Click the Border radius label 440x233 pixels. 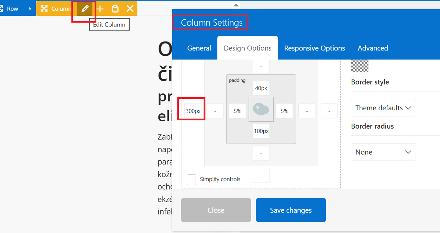[x=372, y=126]
